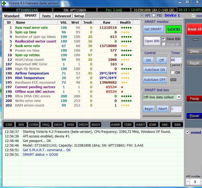Open the Setup tab

pos(79,16)
